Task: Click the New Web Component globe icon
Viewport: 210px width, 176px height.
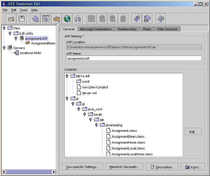Action: (67, 19)
